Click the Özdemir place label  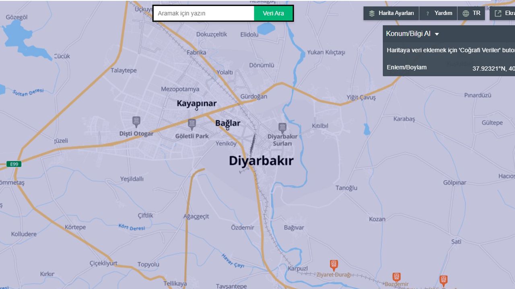tap(243, 227)
